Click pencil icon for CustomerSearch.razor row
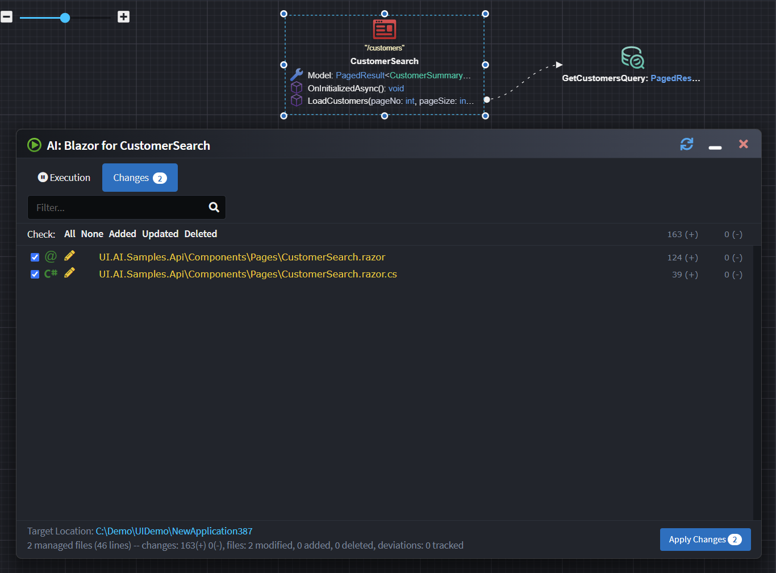The width and height of the screenshot is (776, 573). pos(70,256)
